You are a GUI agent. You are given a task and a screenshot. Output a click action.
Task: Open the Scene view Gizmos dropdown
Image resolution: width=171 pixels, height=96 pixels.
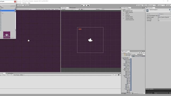pyautogui.click(x=98, y=9)
